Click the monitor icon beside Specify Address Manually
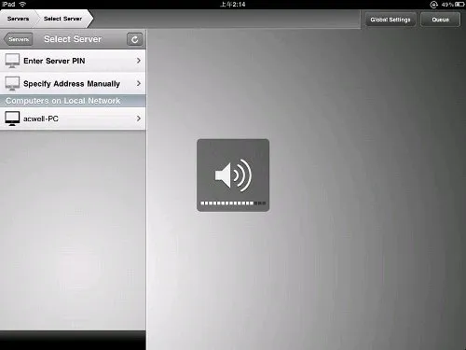Image resolution: width=466 pixels, height=350 pixels. tap(12, 83)
